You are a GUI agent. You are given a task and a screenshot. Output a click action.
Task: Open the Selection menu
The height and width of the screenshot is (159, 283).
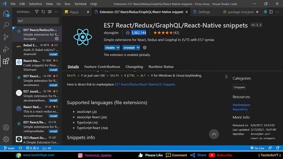(35, 4)
